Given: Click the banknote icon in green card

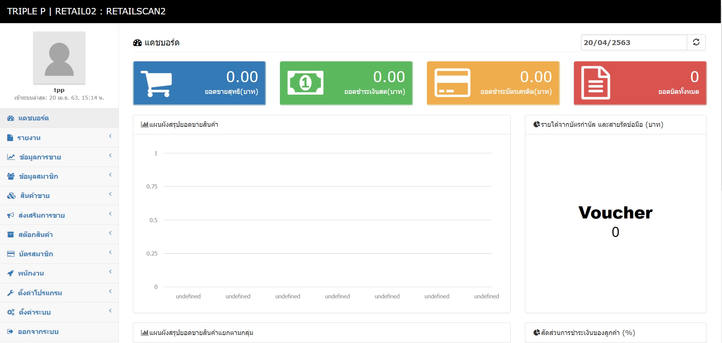Looking at the screenshot, I should tap(305, 83).
